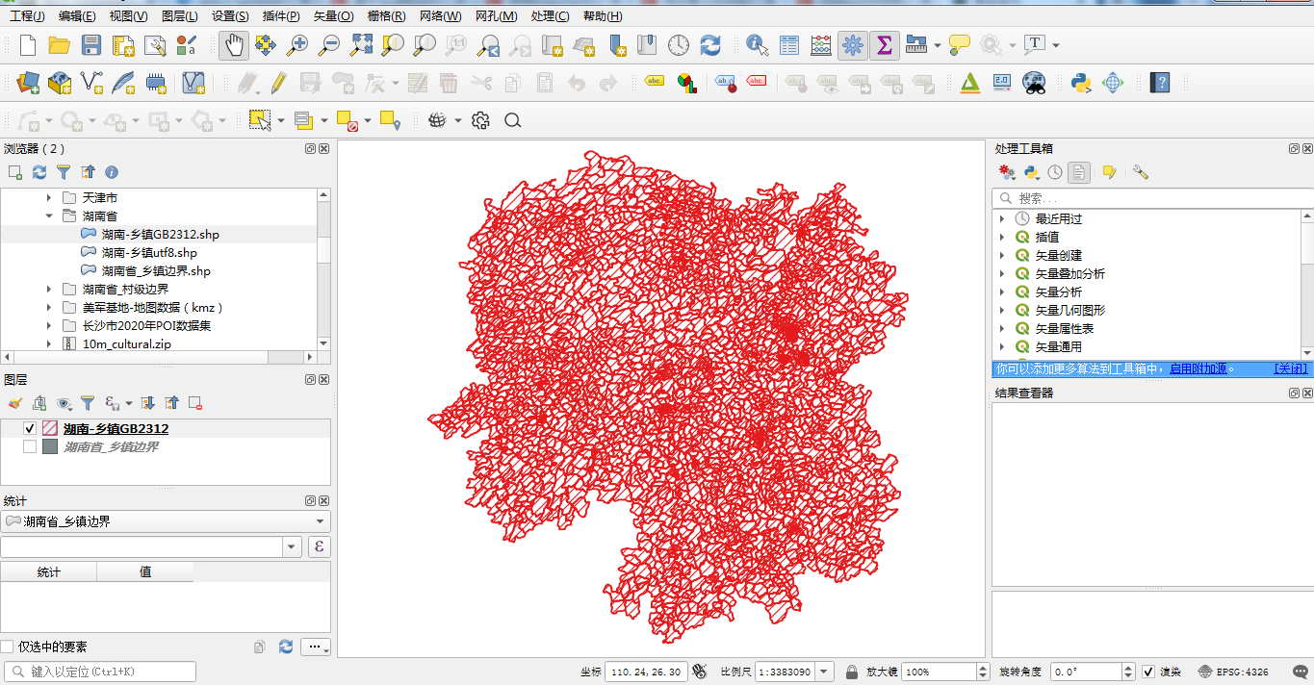Open the help book icon

tap(1160, 83)
